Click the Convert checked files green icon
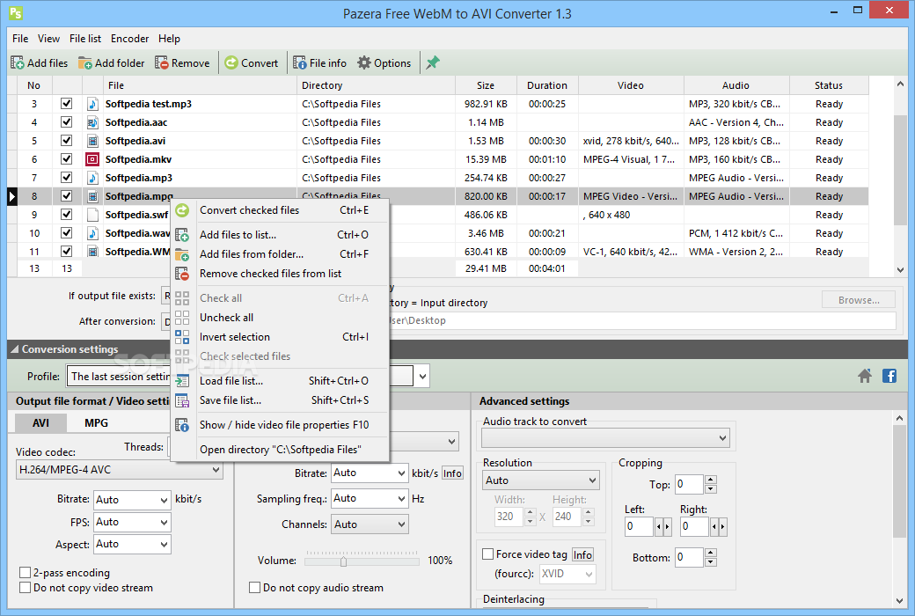 coord(182,210)
